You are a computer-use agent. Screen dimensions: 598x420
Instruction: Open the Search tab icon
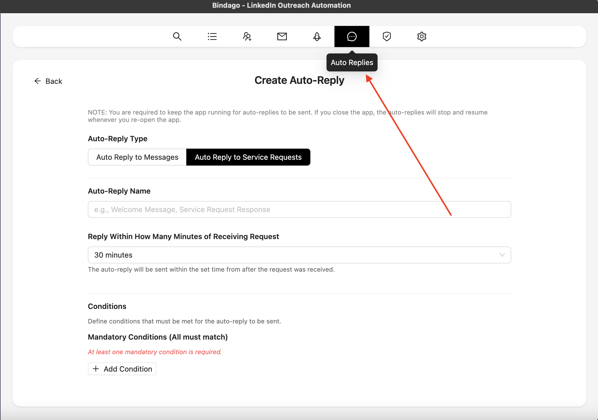[x=177, y=36]
